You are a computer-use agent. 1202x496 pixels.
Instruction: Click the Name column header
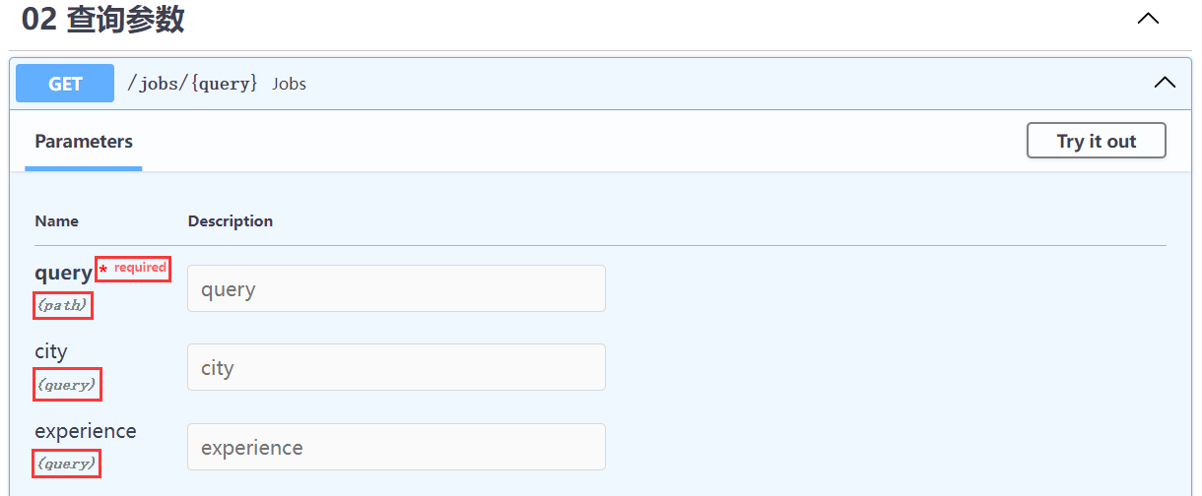56,221
